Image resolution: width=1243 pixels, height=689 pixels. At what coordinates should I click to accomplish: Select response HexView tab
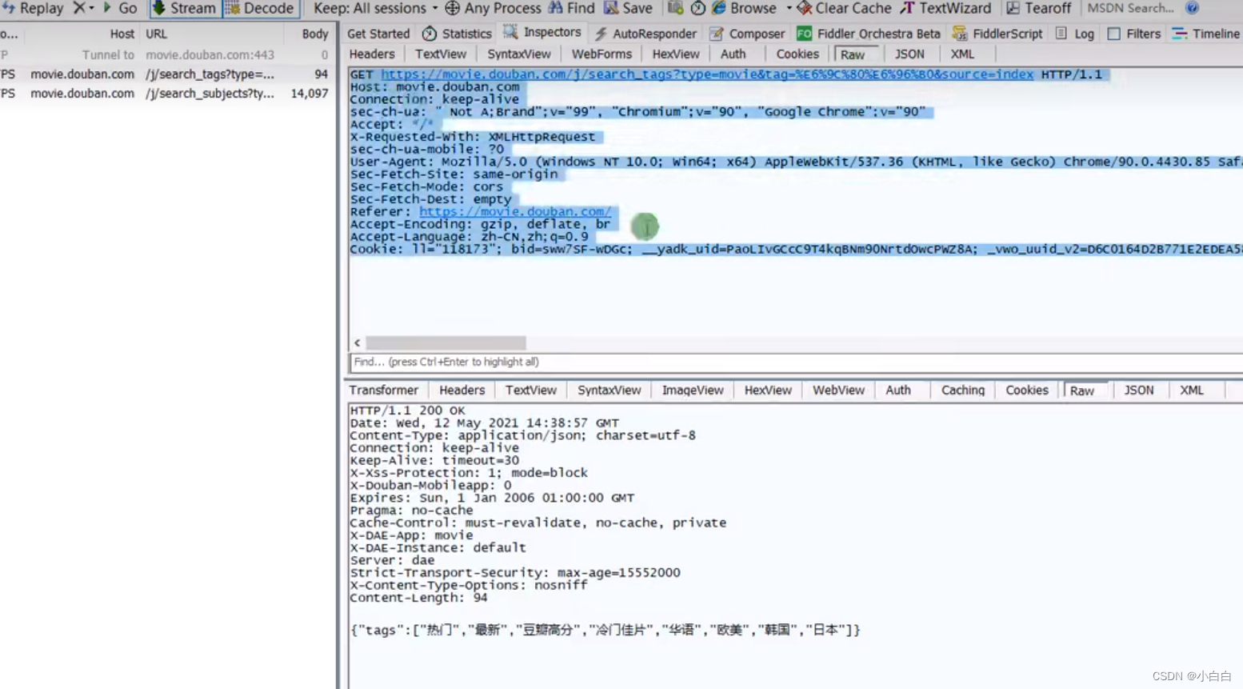pyautogui.click(x=768, y=390)
